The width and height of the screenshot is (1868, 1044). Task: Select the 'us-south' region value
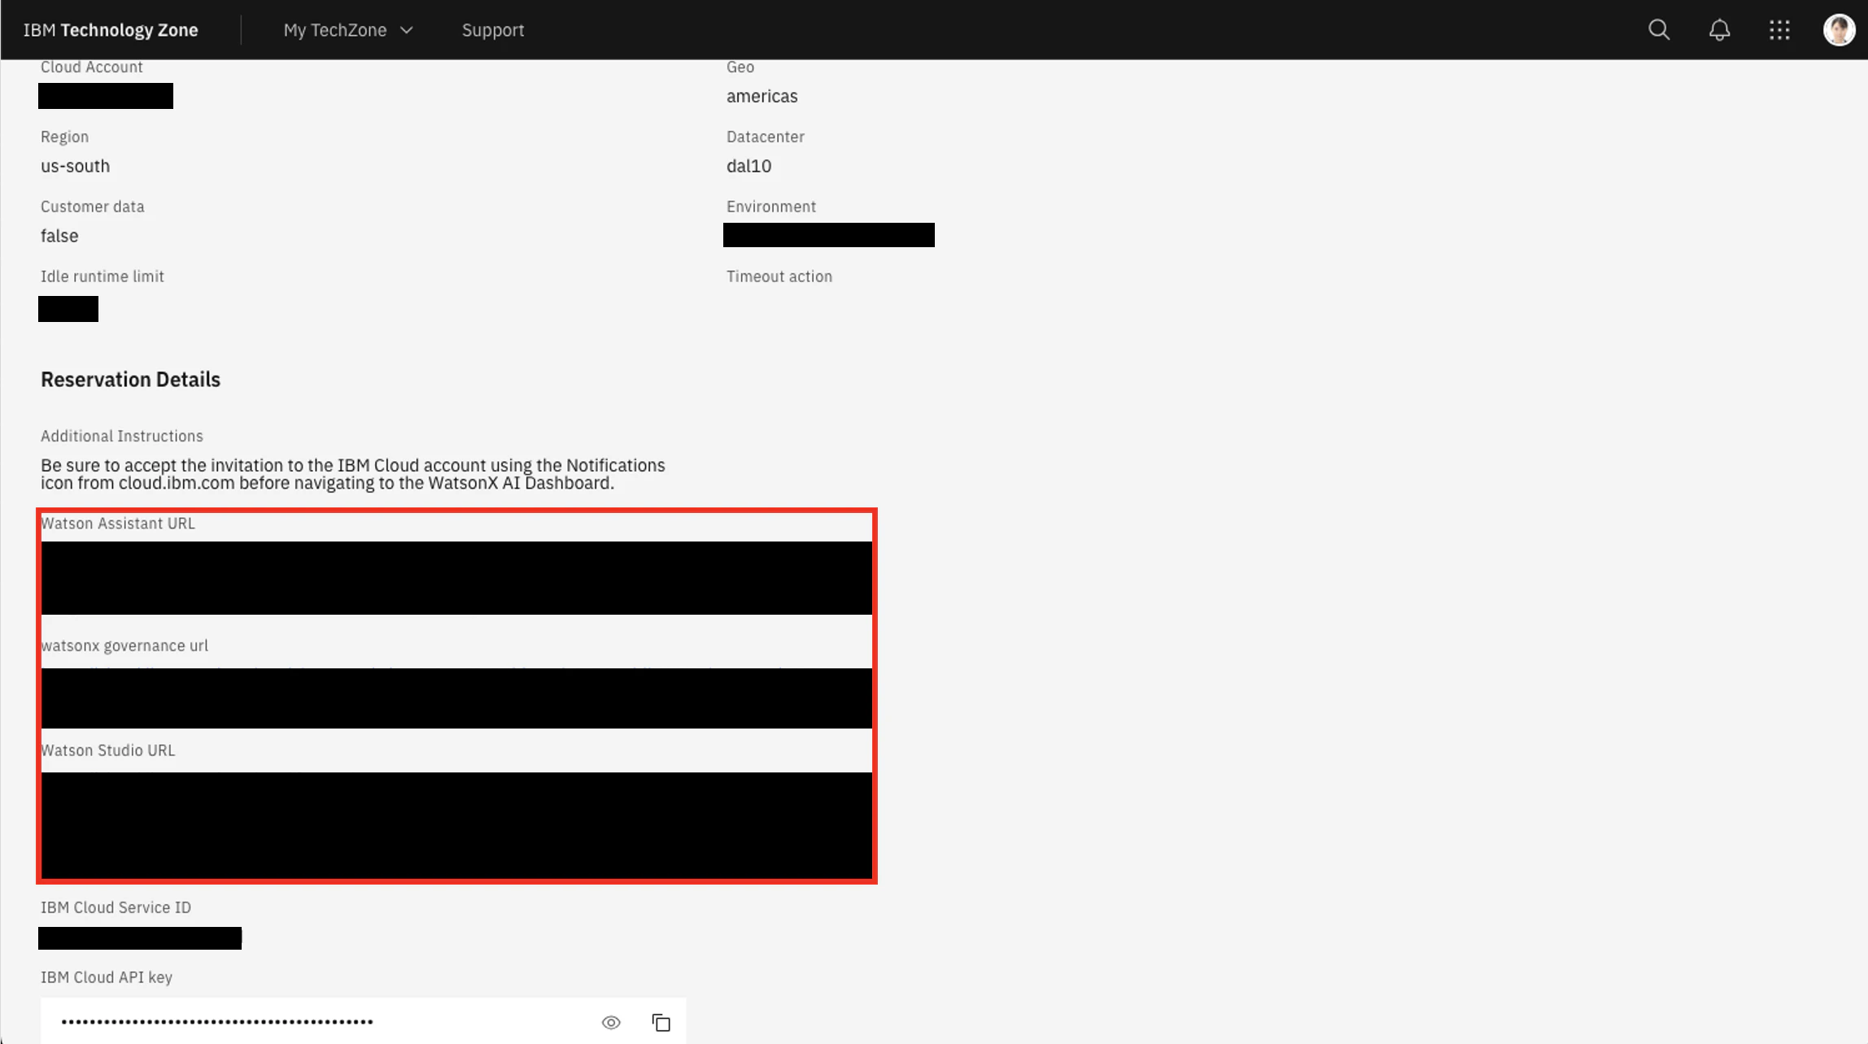point(75,166)
